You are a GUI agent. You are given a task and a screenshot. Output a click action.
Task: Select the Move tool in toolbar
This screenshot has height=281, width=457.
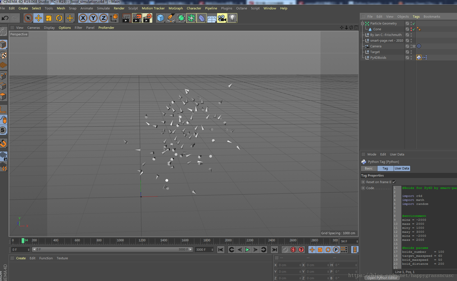38,18
